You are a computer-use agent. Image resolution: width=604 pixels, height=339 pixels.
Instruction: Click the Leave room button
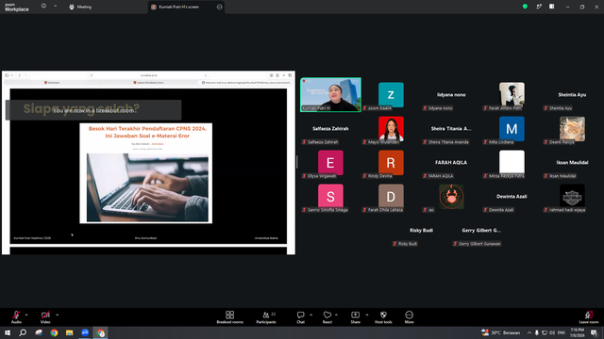click(x=589, y=317)
